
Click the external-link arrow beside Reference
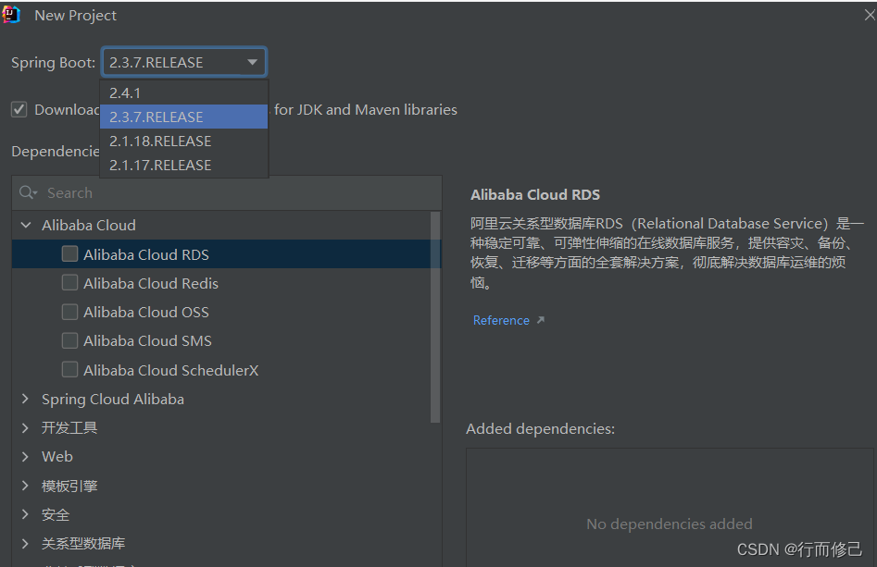coord(540,319)
